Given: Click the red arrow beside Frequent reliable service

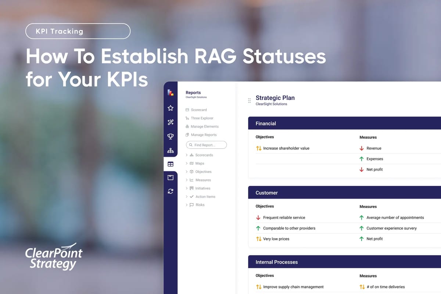Looking at the screenshot, I should pos(258,218).
